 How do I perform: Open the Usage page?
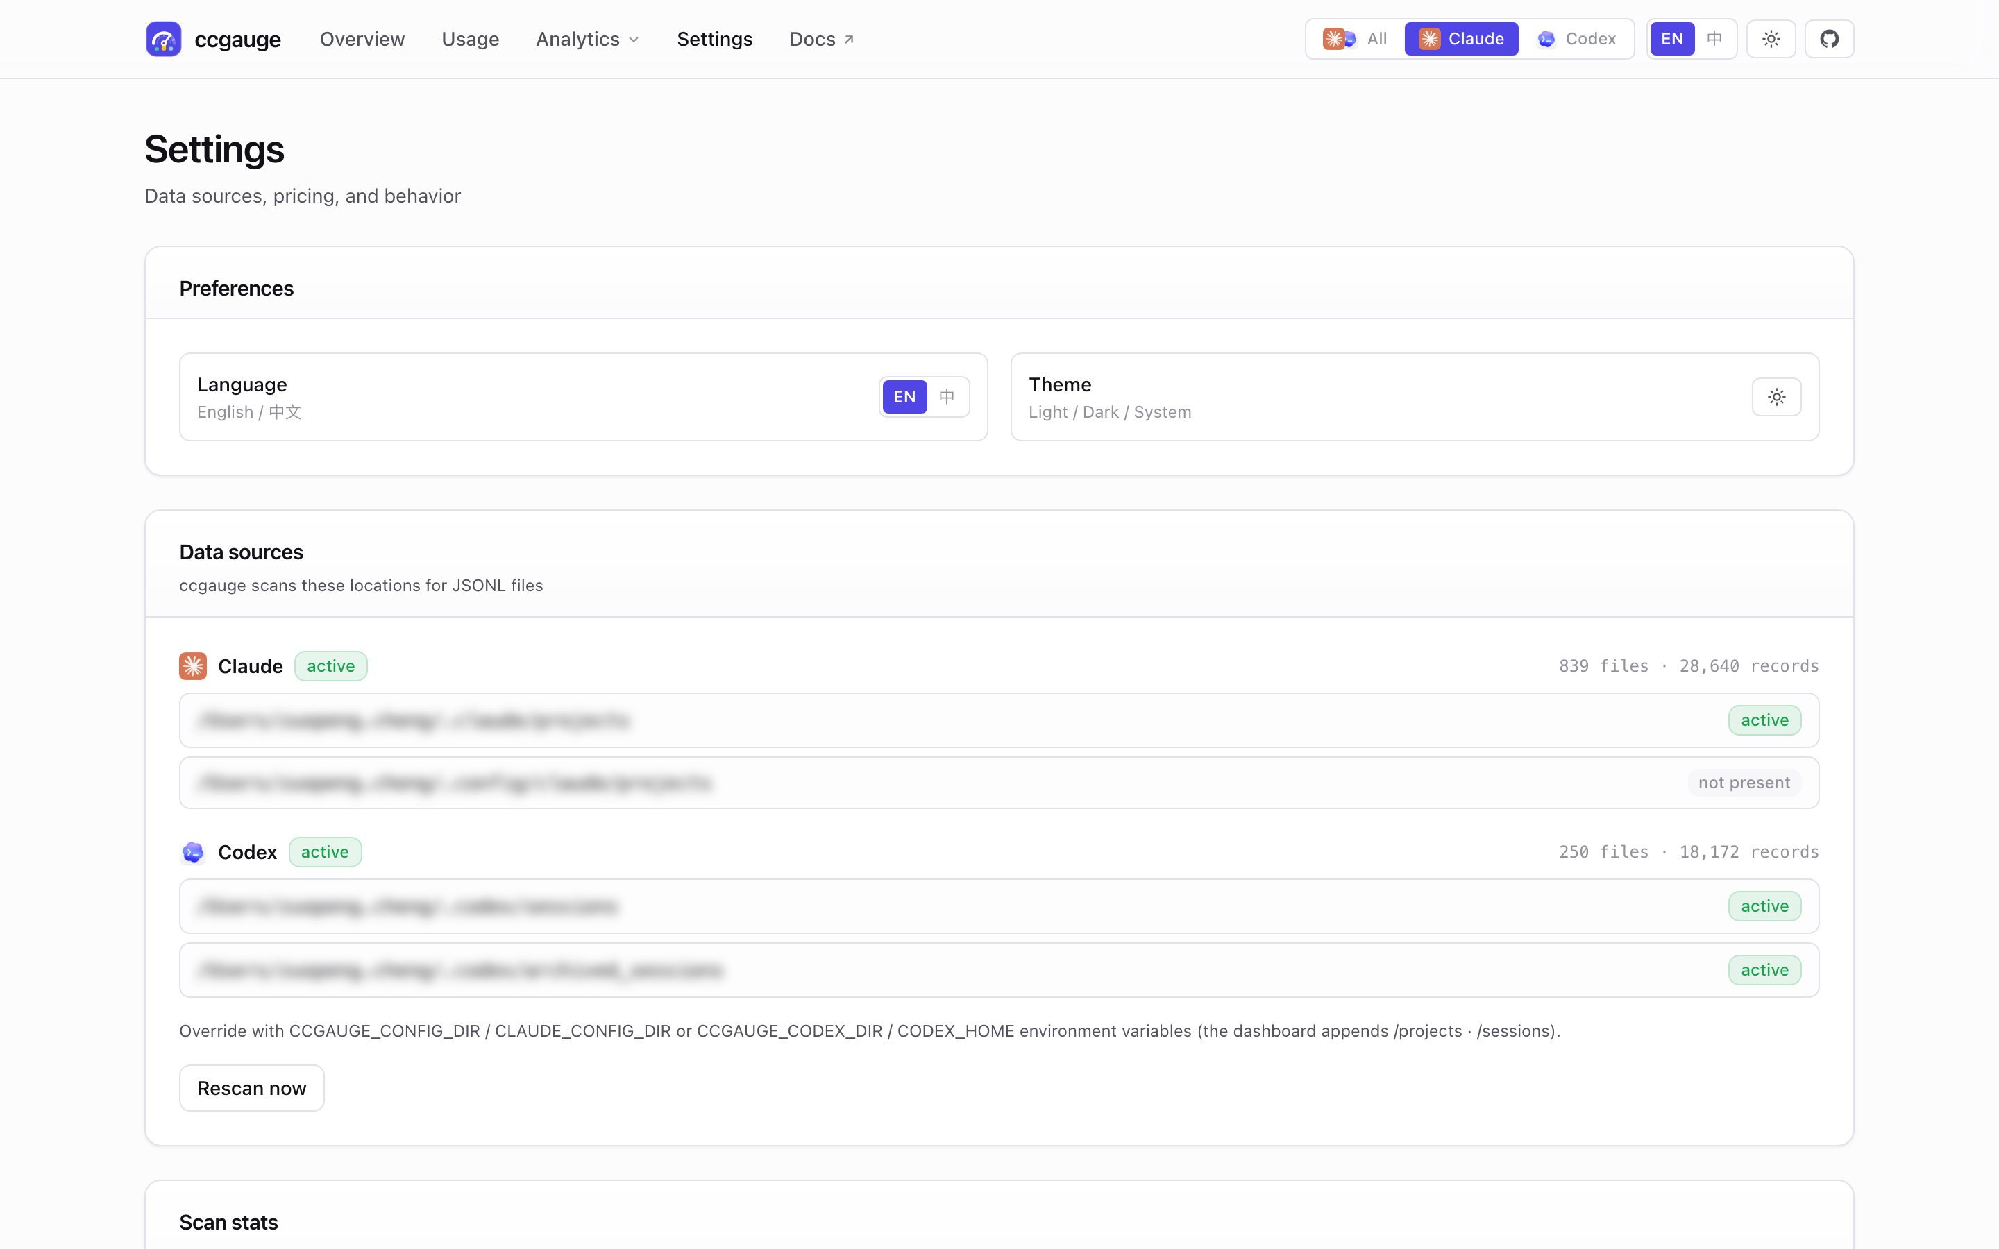click(470, 39)
